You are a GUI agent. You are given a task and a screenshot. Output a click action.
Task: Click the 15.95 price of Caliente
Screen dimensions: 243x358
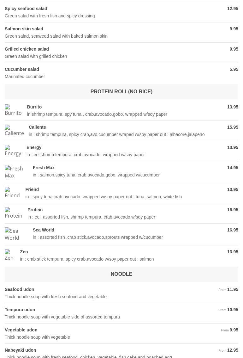click(233, 127)
